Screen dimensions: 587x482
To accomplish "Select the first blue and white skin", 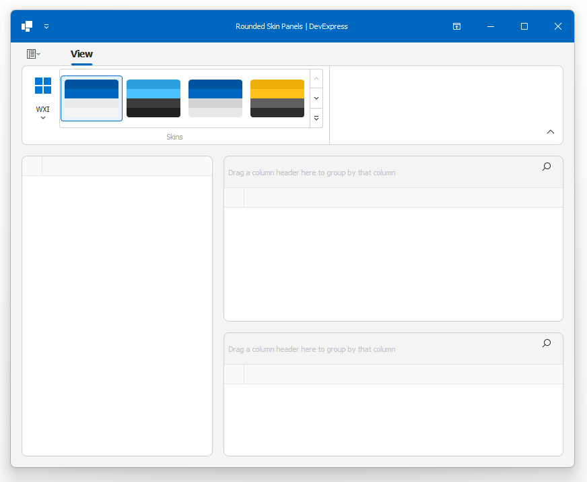I will [92, 98].
